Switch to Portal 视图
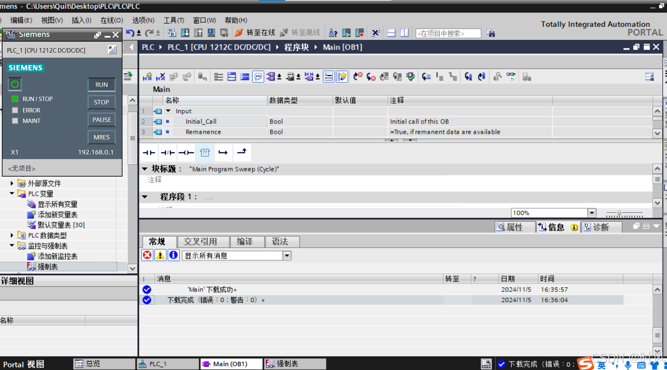 23,364
